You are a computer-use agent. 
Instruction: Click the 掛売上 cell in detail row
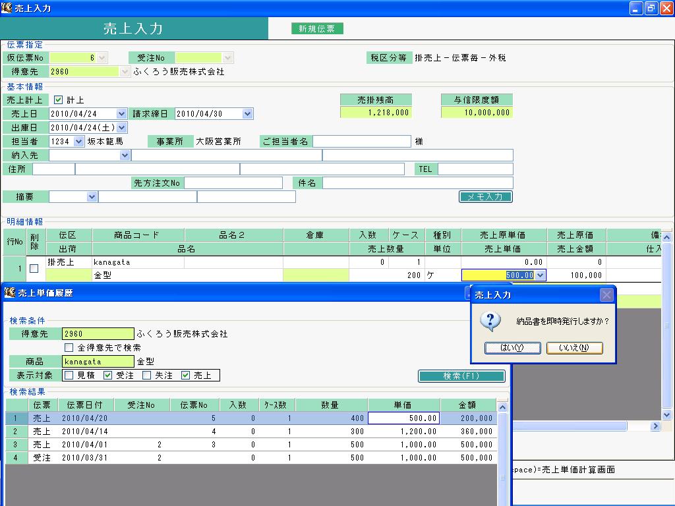(69, 262)
